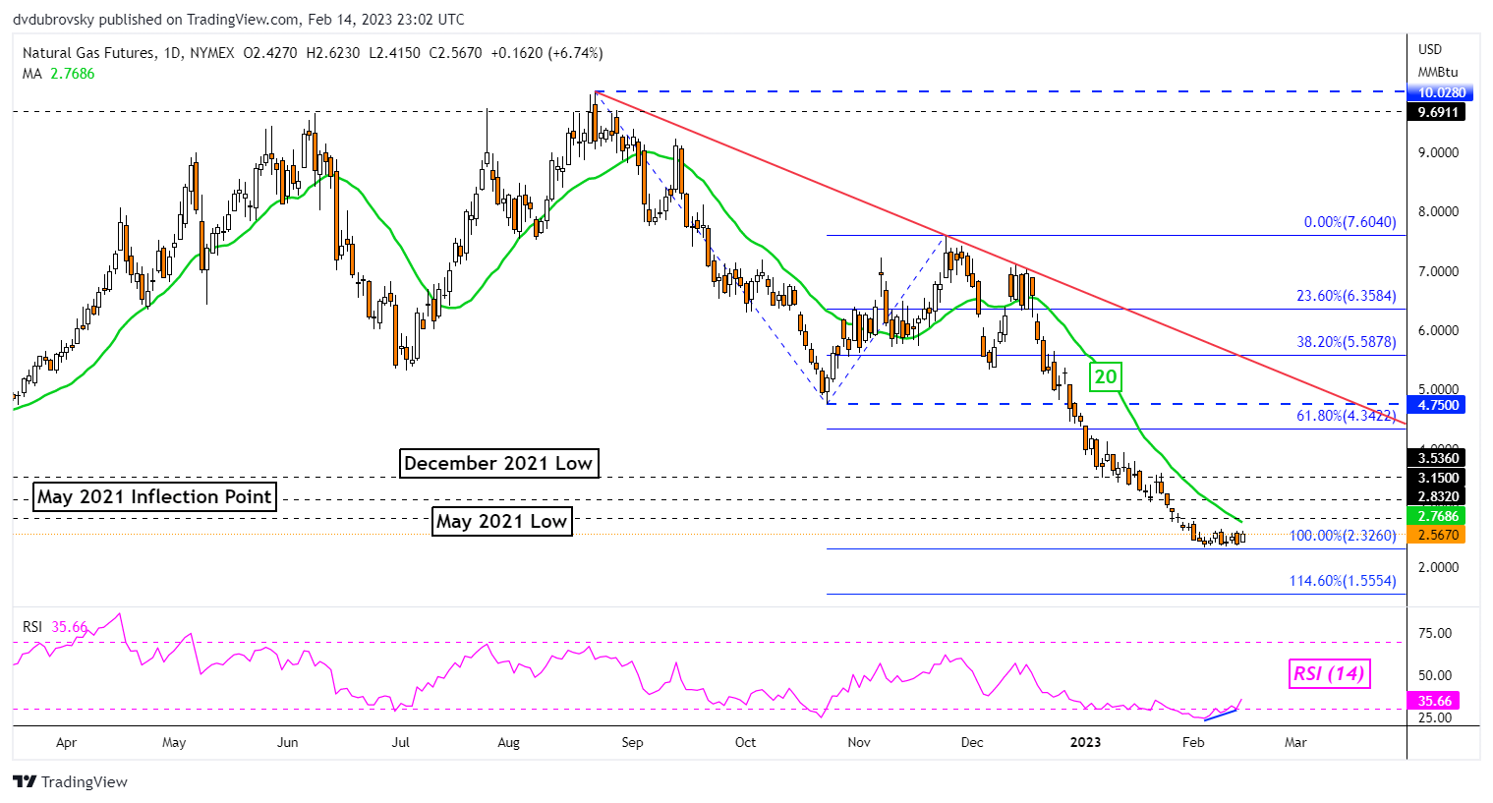
Task: Click the 'MA 2.7686' indicator legend
Action: pyautogui.click(x=58, y=74)
